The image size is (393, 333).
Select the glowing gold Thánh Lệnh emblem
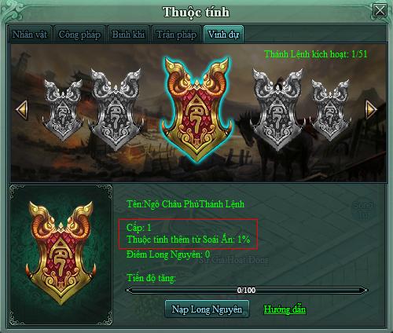pyautogui.click(x=196, y=109)
